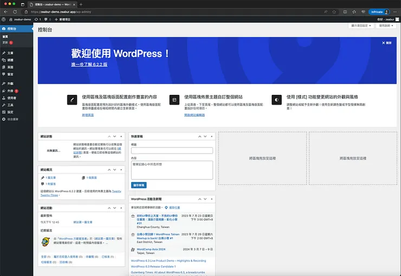The image size is (401, 276).
Task: Open the updates icon in admin bar
Action: coord(36,19)
